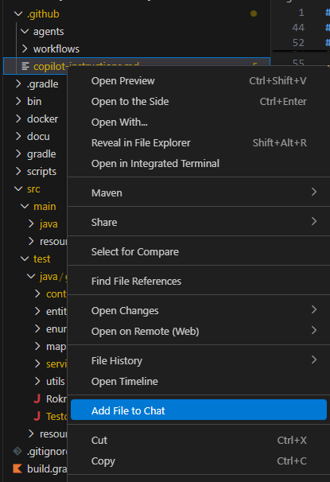Choose Select for Compare
This screenshot has height=482, width=330.
(199, 252)
